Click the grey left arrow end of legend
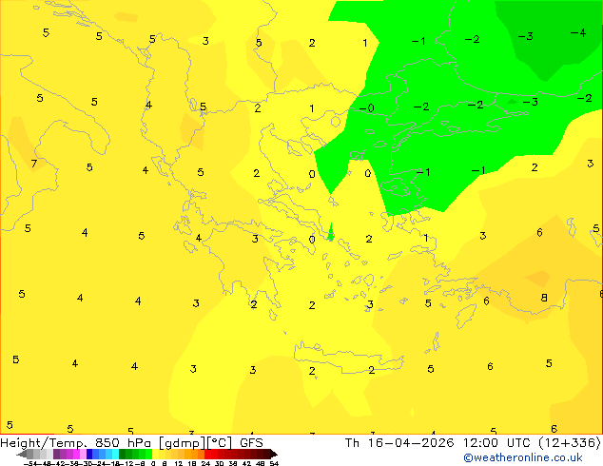 21,454
